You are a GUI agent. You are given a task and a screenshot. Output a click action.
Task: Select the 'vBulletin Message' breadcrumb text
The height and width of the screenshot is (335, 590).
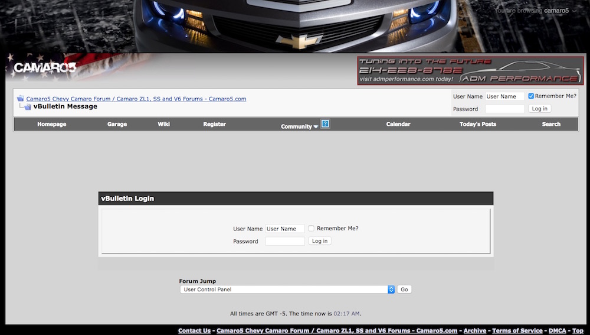(x=65, y=106)
